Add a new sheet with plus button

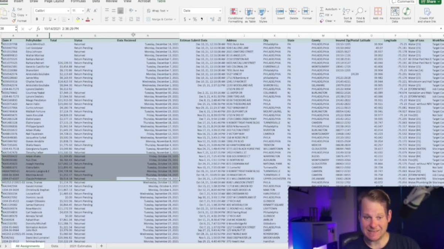[x=101, y=246]
